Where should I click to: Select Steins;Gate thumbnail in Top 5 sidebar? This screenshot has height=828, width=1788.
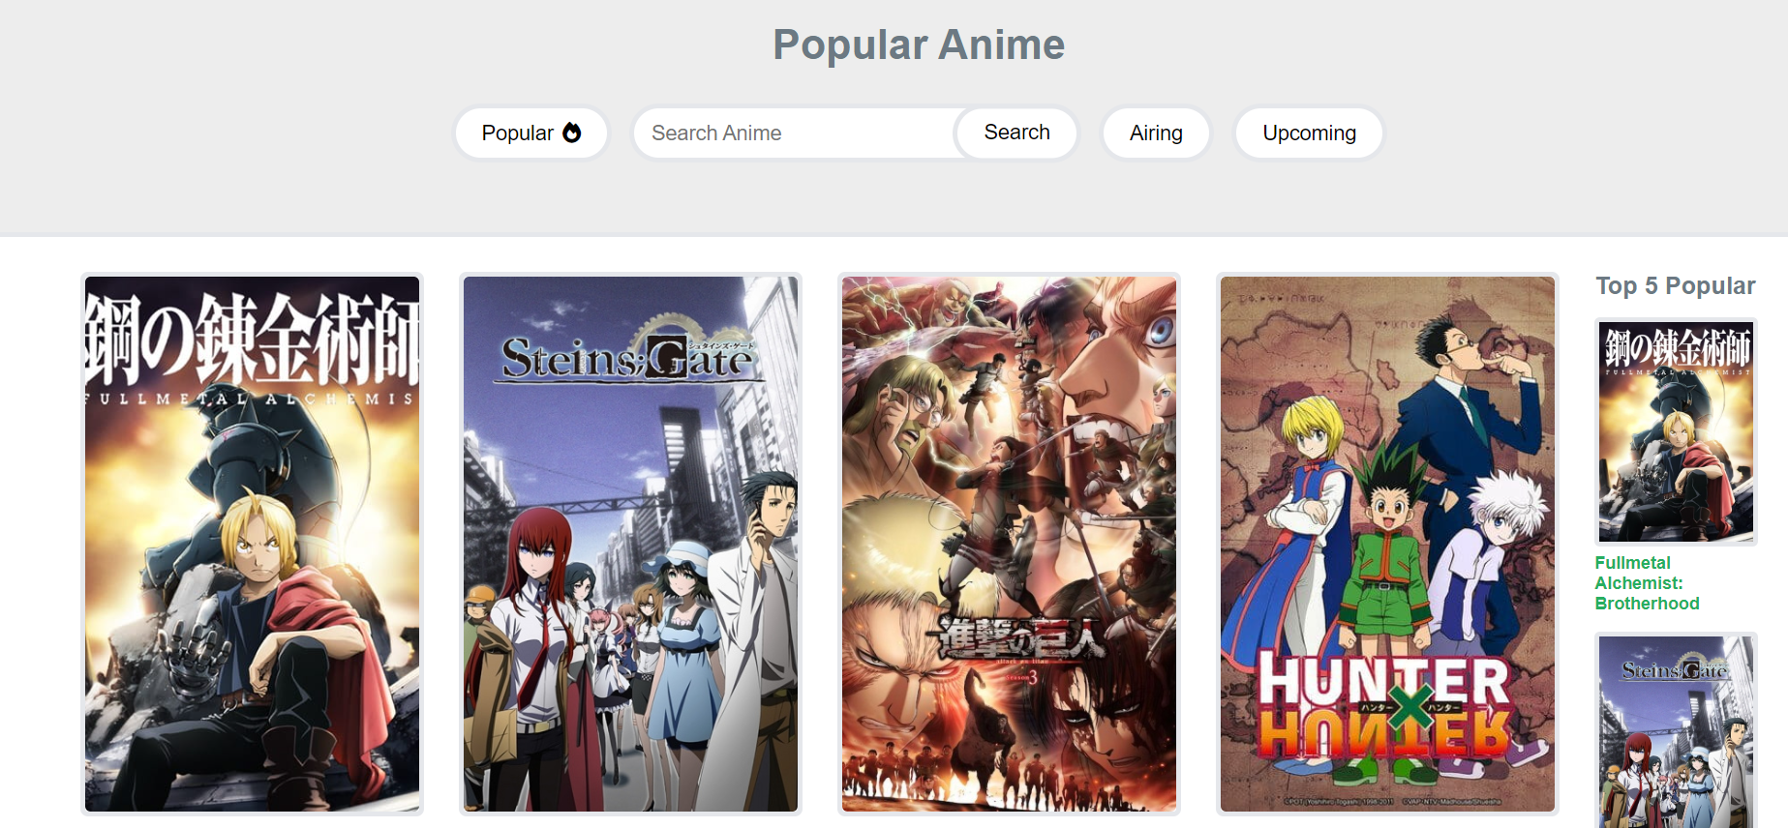(1676, 730)
